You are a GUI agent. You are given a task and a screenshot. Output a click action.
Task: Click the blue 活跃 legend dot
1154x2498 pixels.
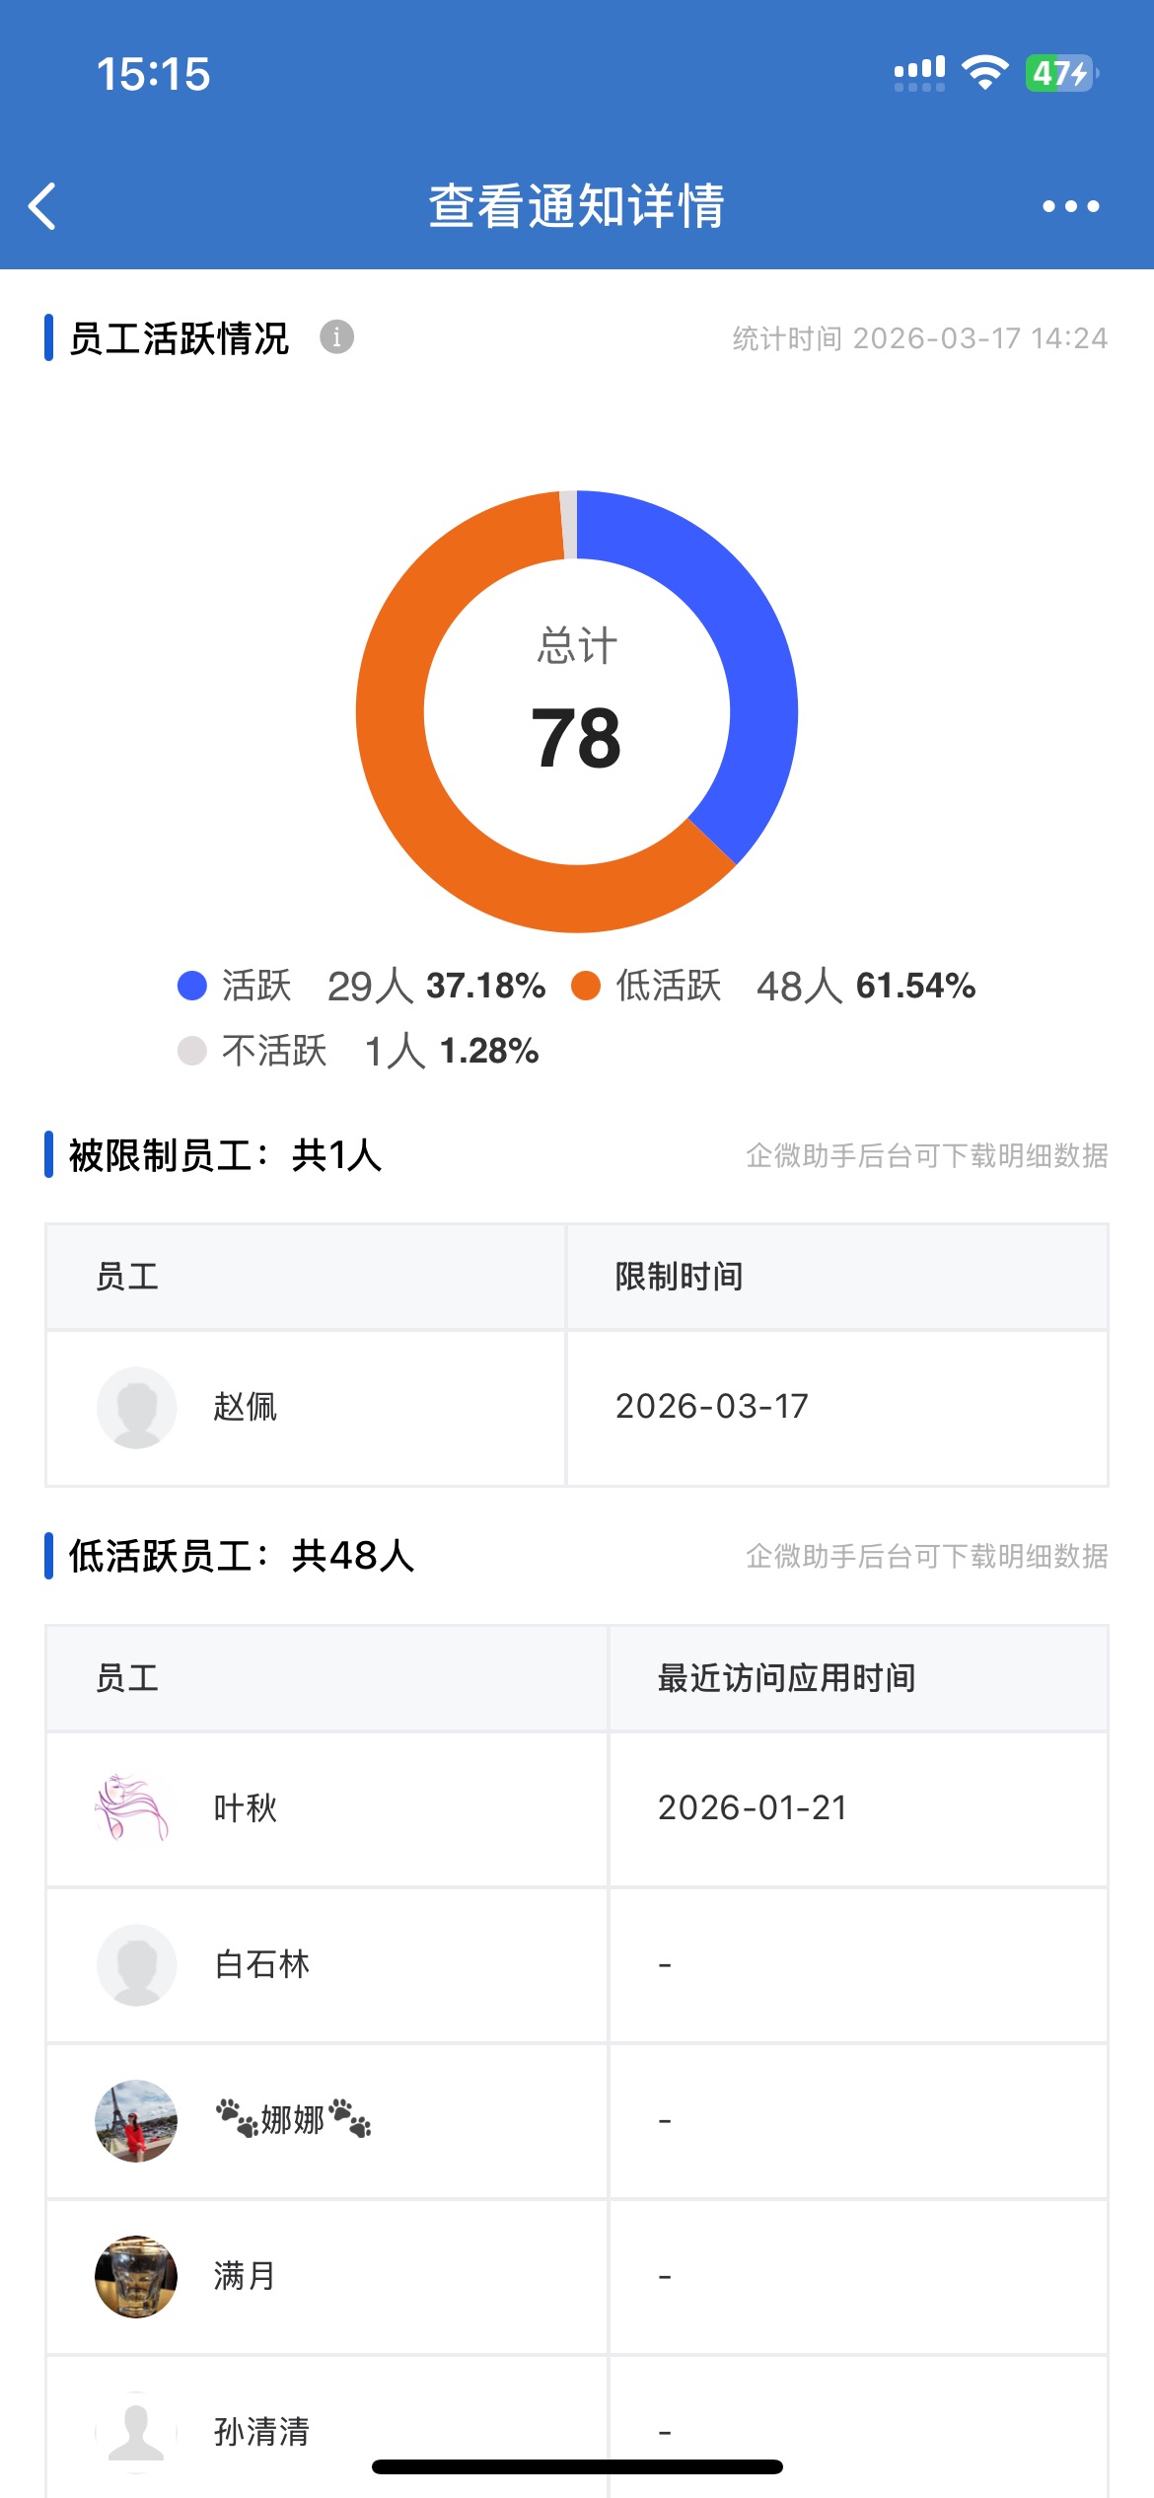(191, 986)
